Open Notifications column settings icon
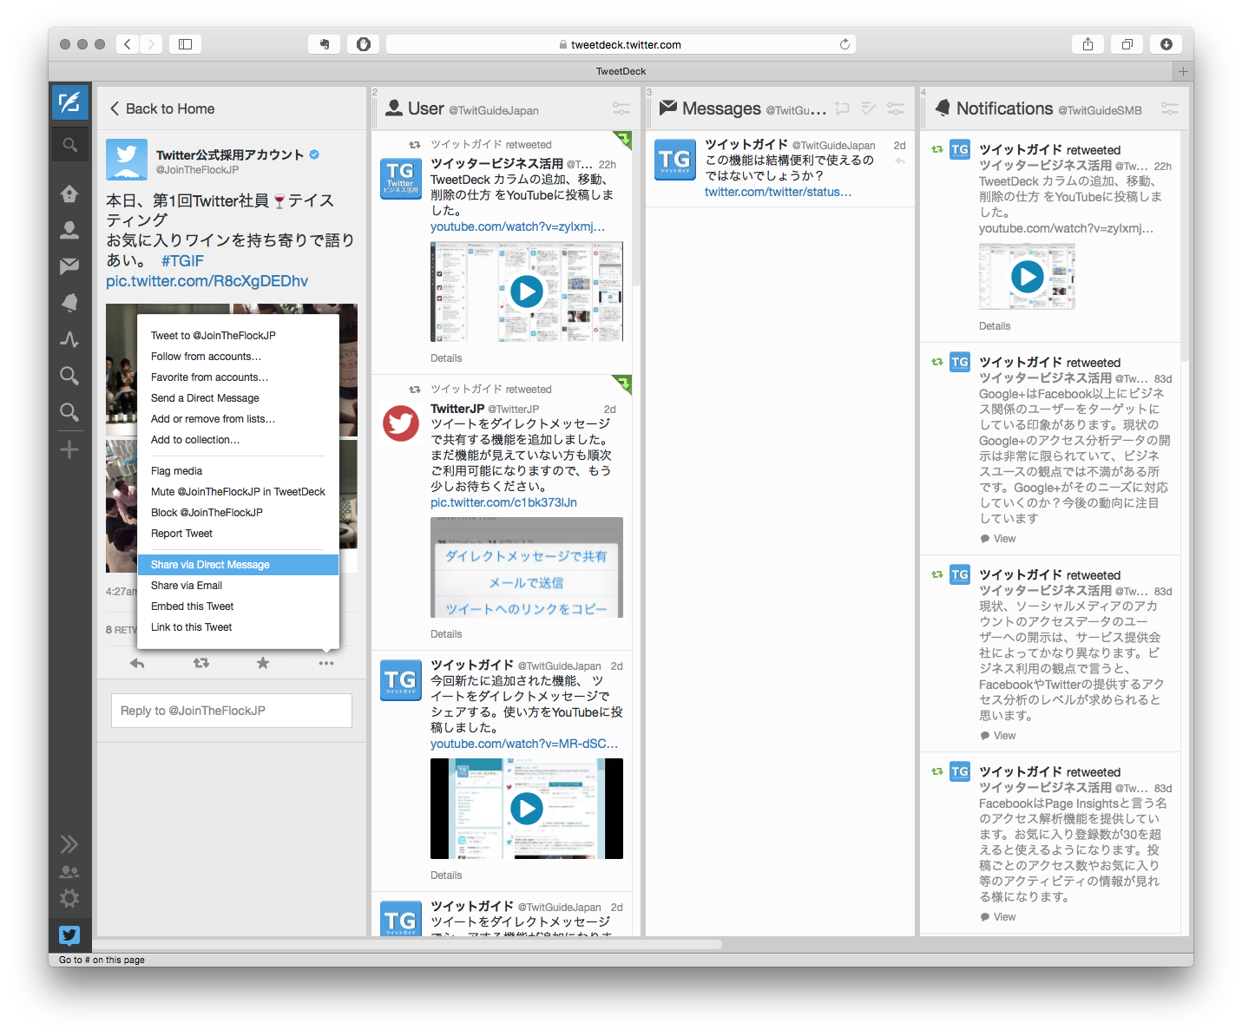This screenshot has height=1036, width=1242. coord(1170,108)
